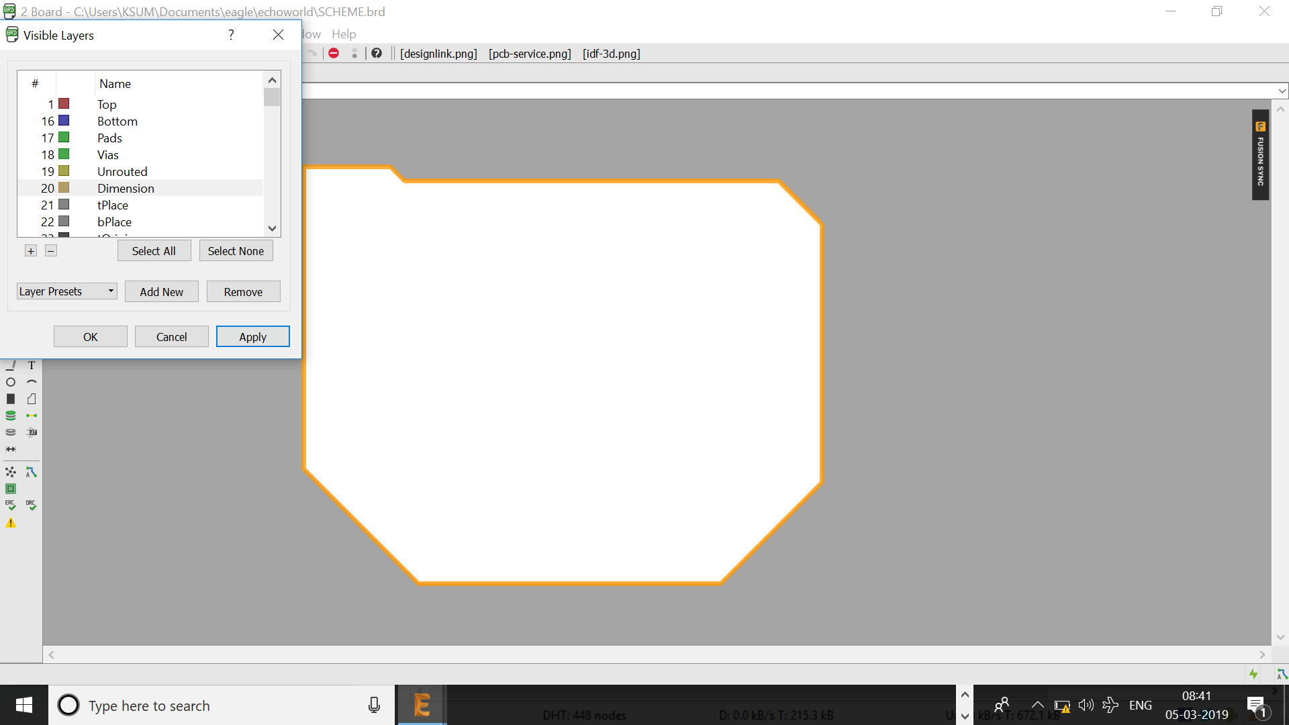
Task: Toggle visibility of tPlace layer row
Action: coord(113,205)
